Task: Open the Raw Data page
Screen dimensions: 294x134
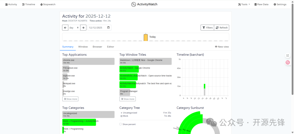Action: pyautogui.click(x=261, y=4)
